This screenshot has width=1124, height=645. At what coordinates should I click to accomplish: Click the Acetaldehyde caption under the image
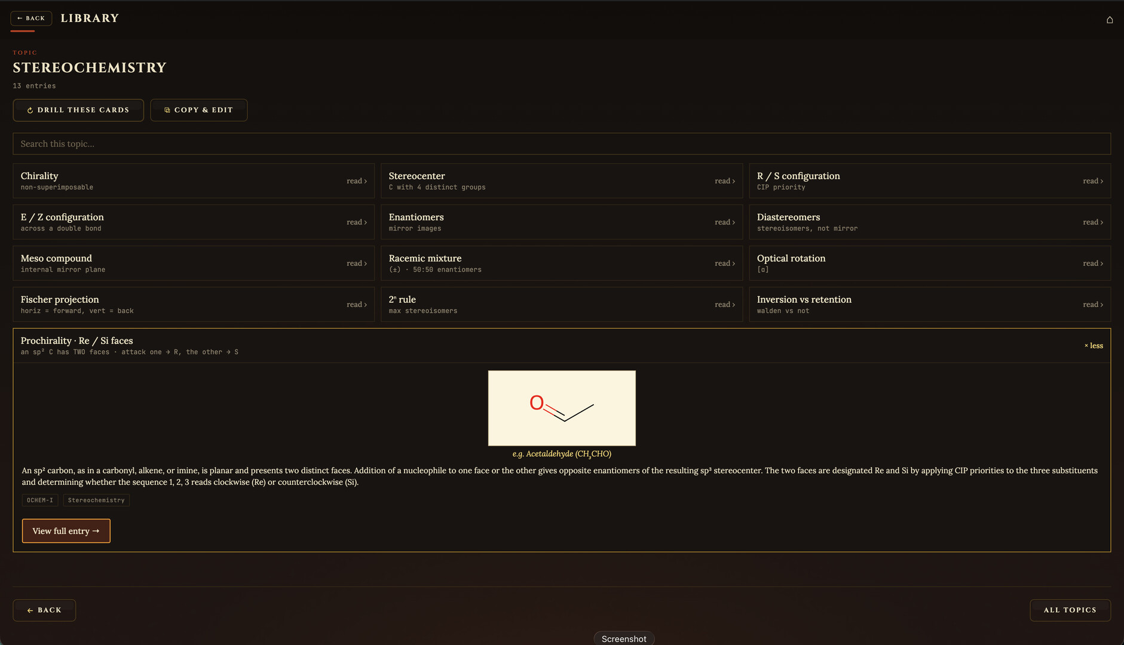[562, 454]
